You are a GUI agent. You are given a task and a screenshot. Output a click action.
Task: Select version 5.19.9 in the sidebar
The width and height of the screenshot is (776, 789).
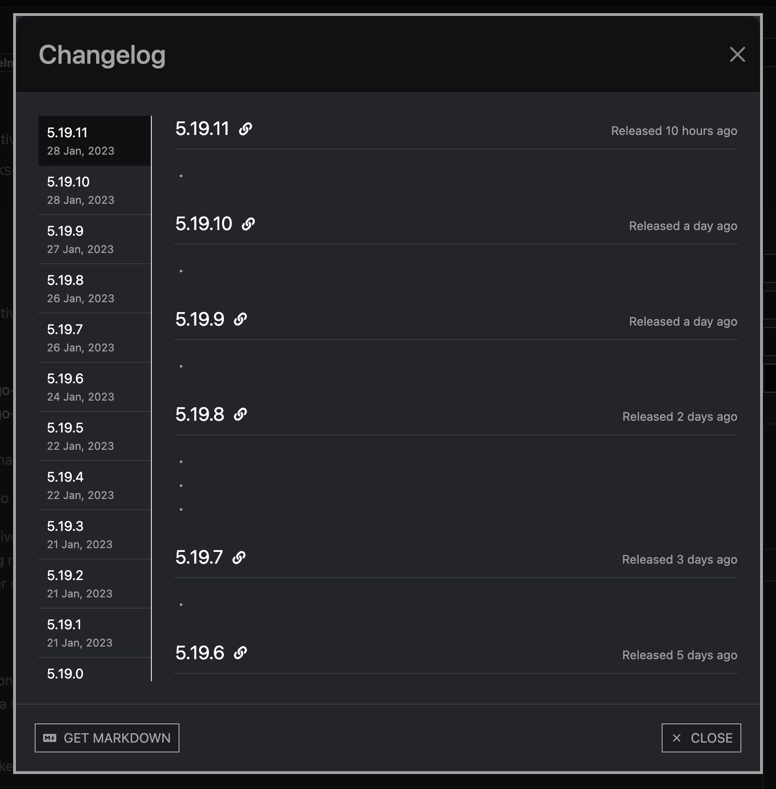[94, 239]
